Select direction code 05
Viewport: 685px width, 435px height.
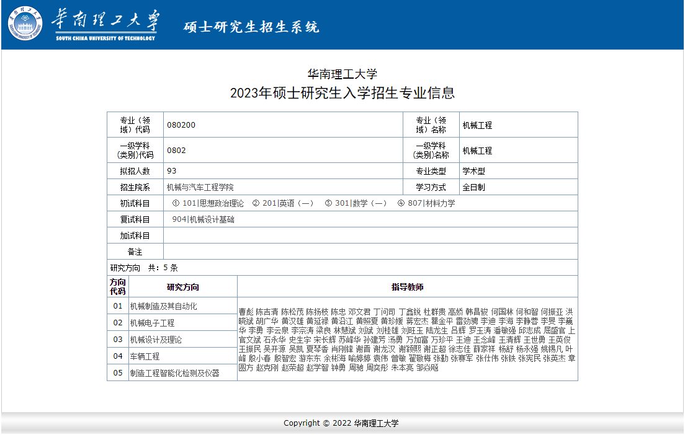[x=118, y=373]
